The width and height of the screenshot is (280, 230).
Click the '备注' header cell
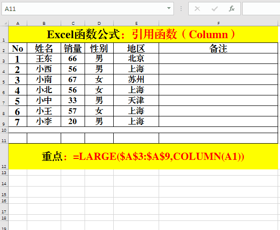coord(218,48)
